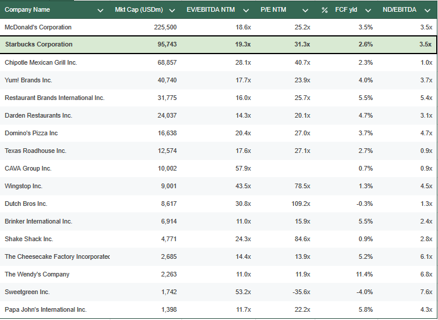Click the P/E NTM header label
The height and width of the screenshot is (320, 438).
click(273, 9)
